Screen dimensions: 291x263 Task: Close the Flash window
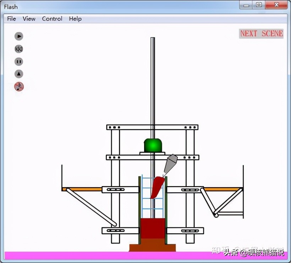(x=276, y=5)
